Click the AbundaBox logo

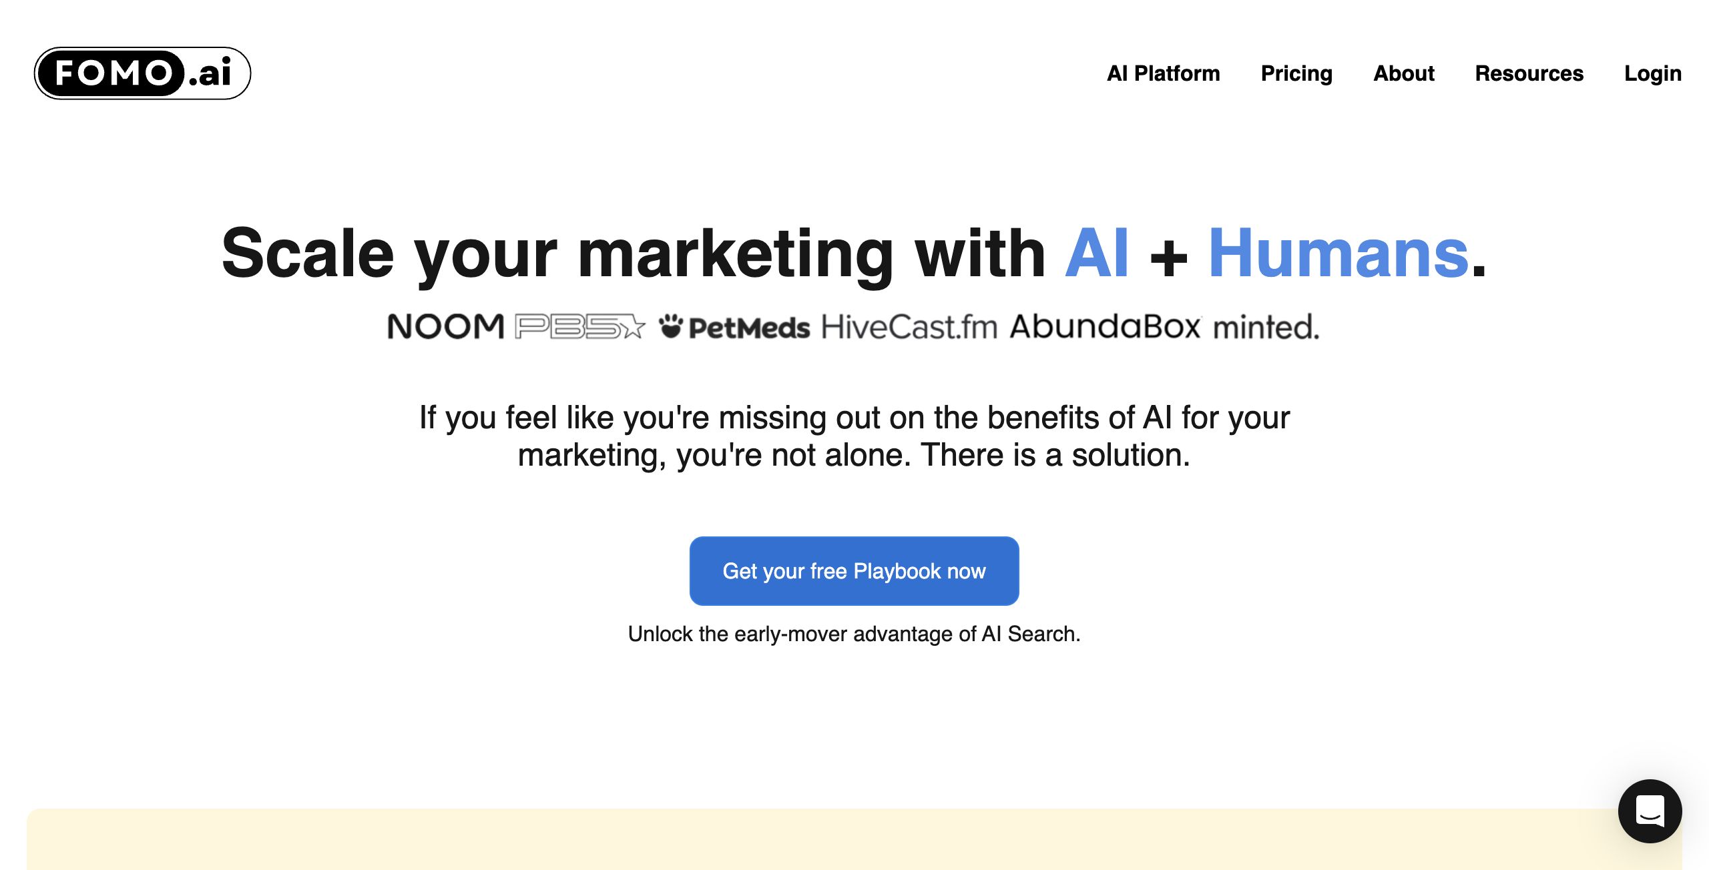1106,327
